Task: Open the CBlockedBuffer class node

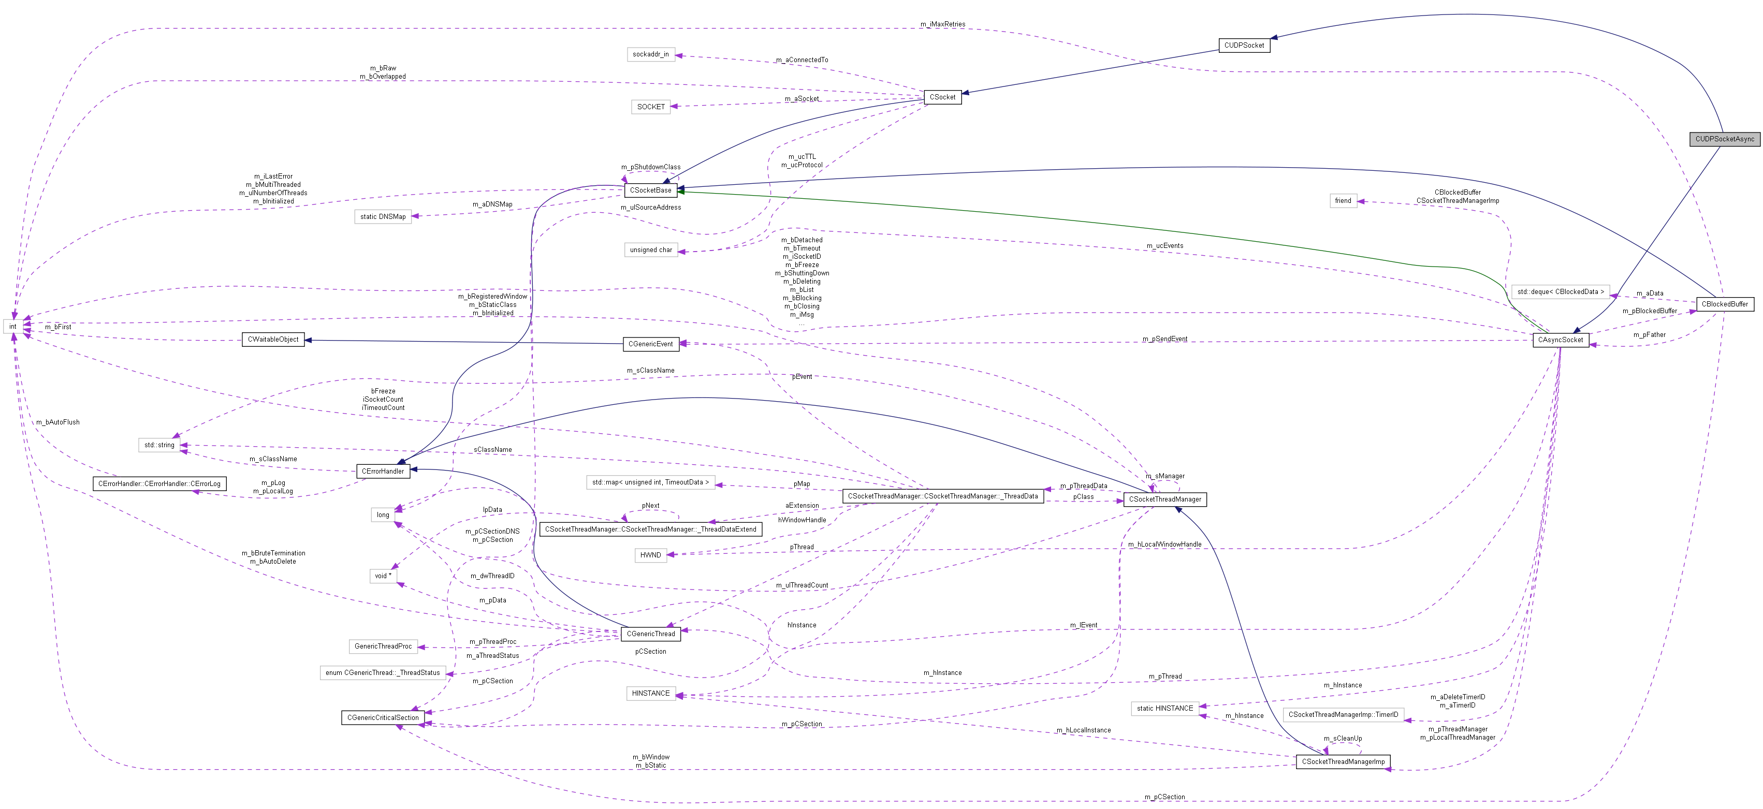Action: [1725, 304]
